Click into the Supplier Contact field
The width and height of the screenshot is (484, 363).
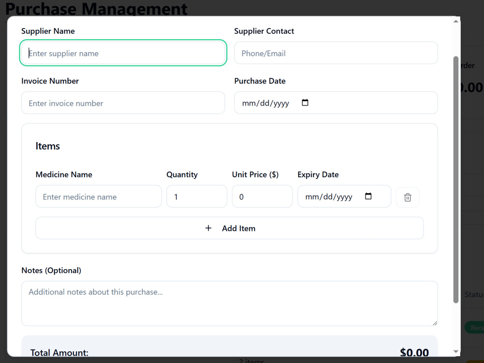(336, 53)
